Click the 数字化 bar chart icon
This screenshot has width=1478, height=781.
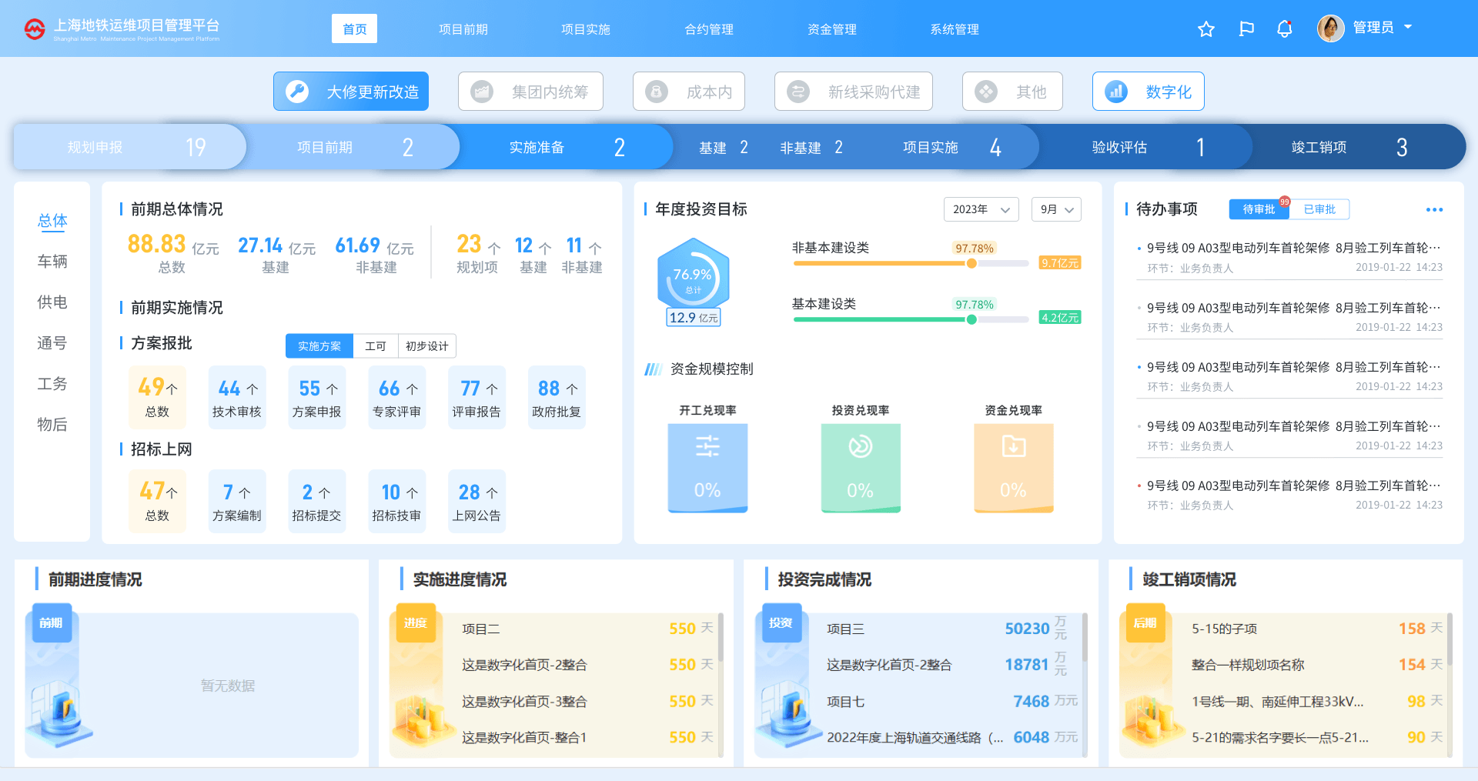1116,92
